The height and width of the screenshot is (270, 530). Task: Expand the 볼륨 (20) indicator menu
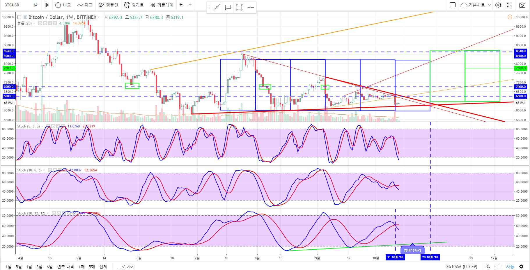tap(34, 23)
